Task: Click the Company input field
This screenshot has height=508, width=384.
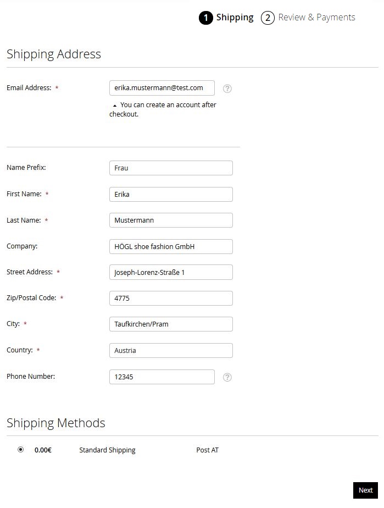Action: point(171,247)
